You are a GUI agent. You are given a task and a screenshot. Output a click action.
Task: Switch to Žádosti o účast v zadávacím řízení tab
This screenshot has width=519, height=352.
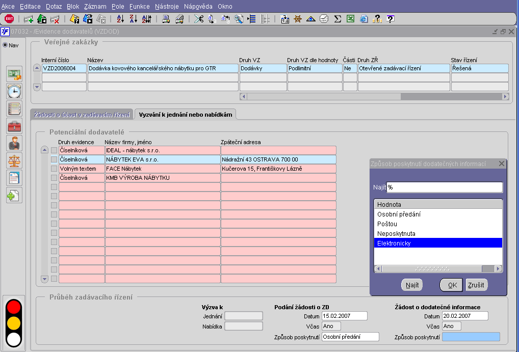(82, 115)
